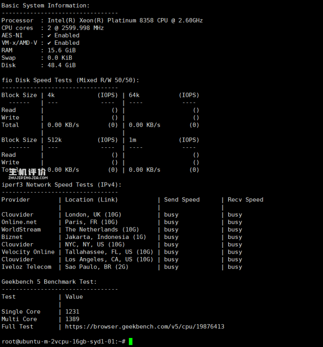The image size is (323, 347).
Task: Click the Velocity Online provider name
Action: click(28, 252)
